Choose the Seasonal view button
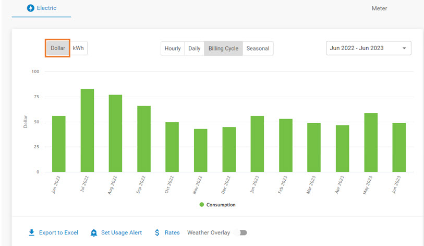The image size is (424, 246). [x=258, y=49]
